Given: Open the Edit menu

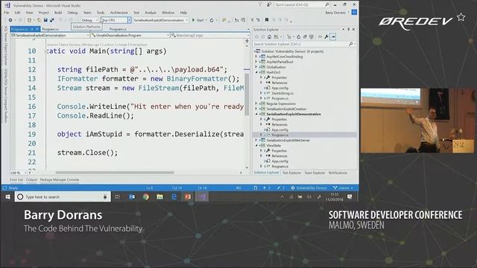Looking at the screenshot, I should tap(17, 13).
